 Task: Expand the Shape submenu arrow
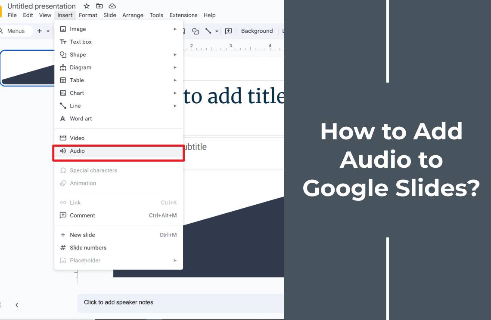[175, 55]
